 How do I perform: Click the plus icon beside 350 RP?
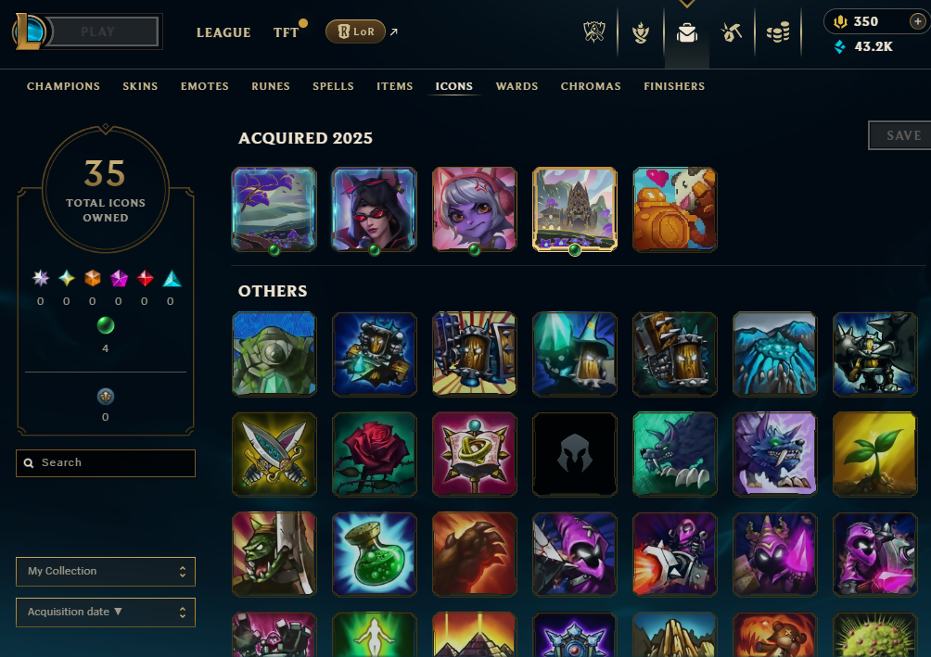(917, 21)
